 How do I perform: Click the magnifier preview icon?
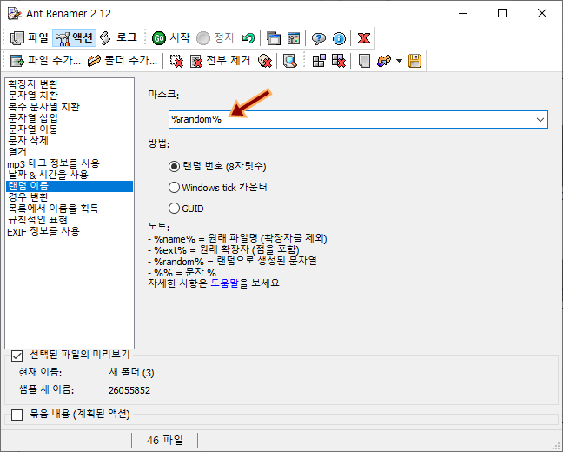point(290,61)
